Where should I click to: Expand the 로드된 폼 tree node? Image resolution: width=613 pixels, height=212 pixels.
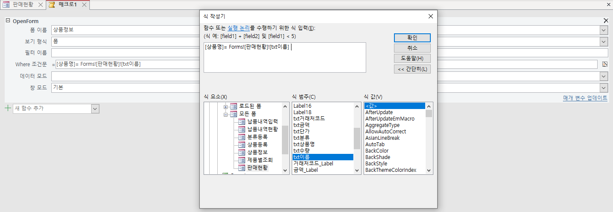(x=226, y=106)
